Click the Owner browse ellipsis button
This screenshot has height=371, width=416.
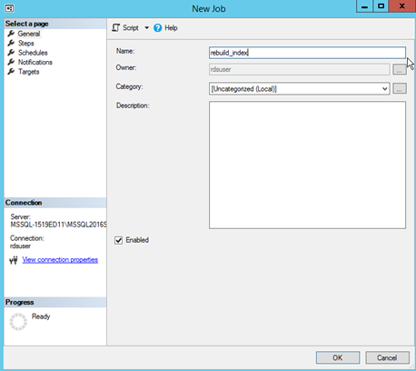[x=400, y=69]
